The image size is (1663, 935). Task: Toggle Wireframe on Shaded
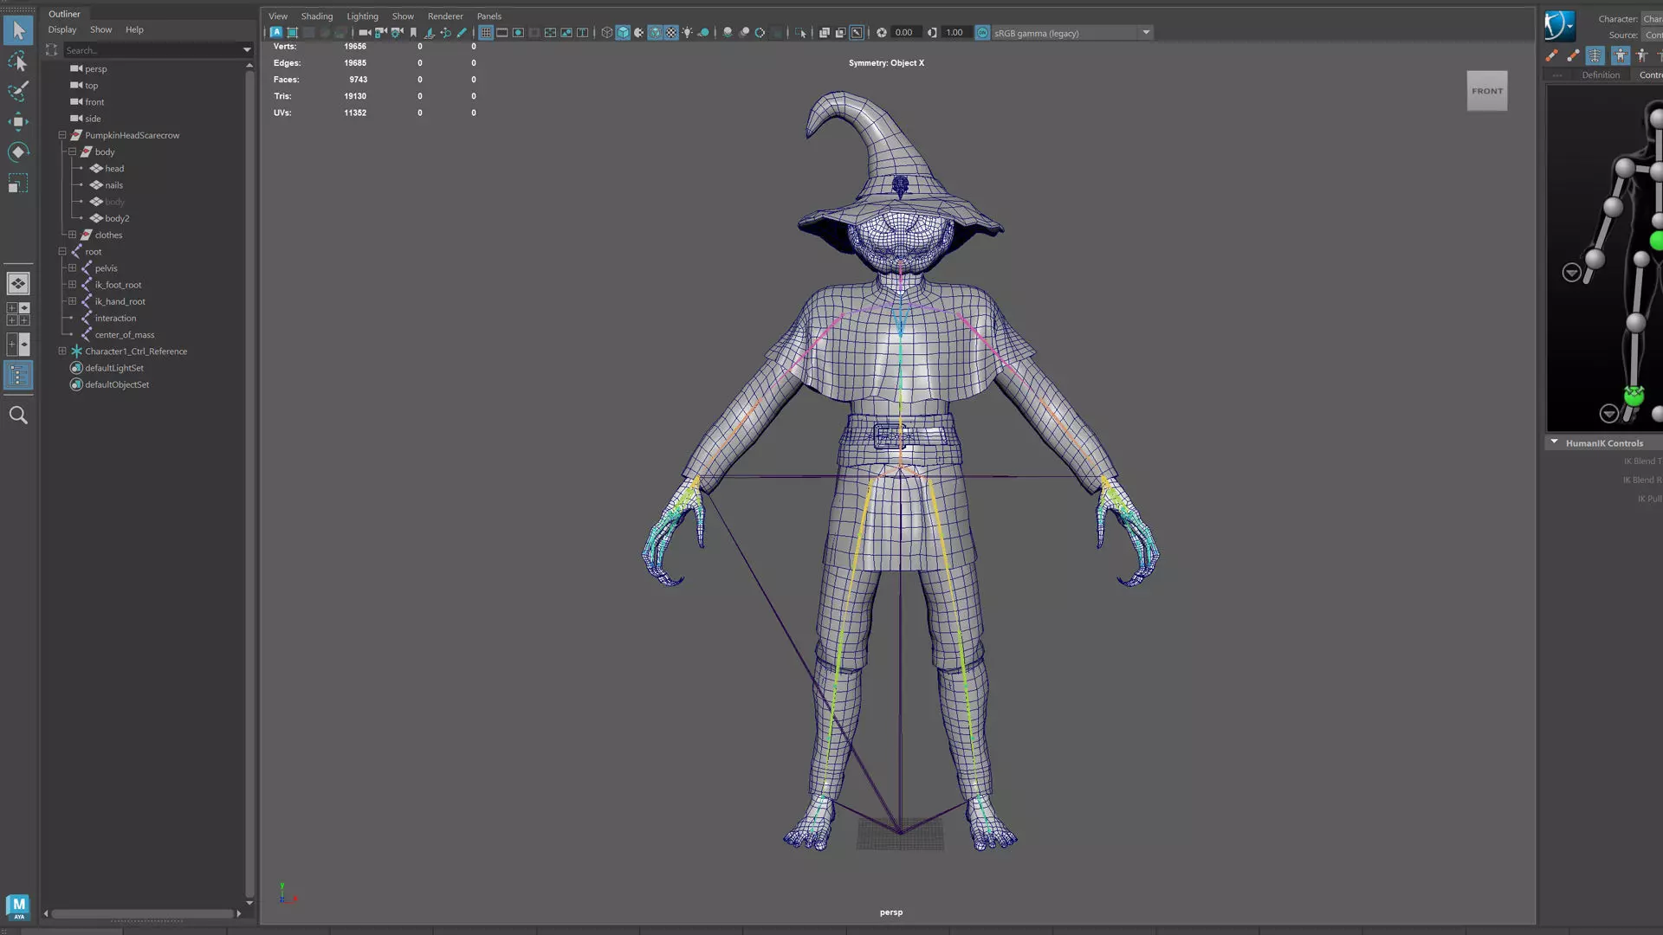pyautogui.click(x=656, y=33)
